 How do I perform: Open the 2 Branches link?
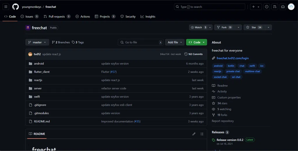tap(61, 42)
